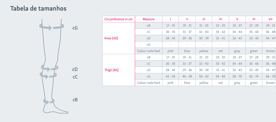Select the cB label beside the ankle

tap(75, 100)
